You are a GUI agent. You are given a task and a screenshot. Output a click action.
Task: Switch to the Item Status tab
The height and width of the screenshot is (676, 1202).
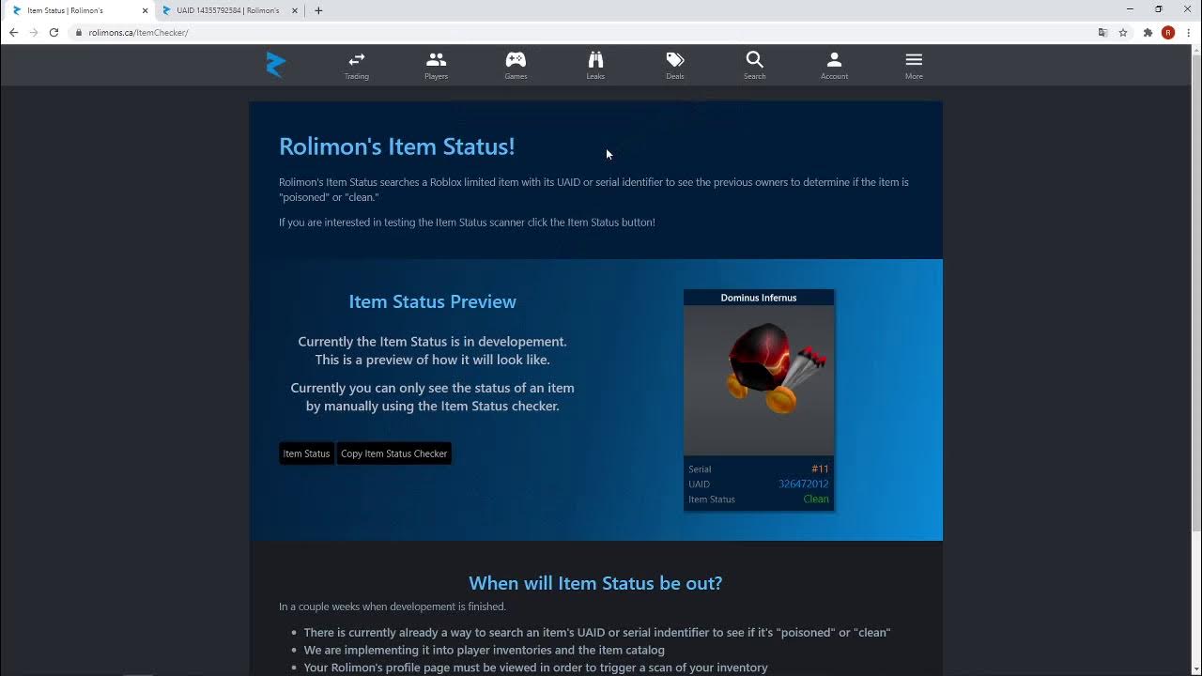(x=78, y=10)
